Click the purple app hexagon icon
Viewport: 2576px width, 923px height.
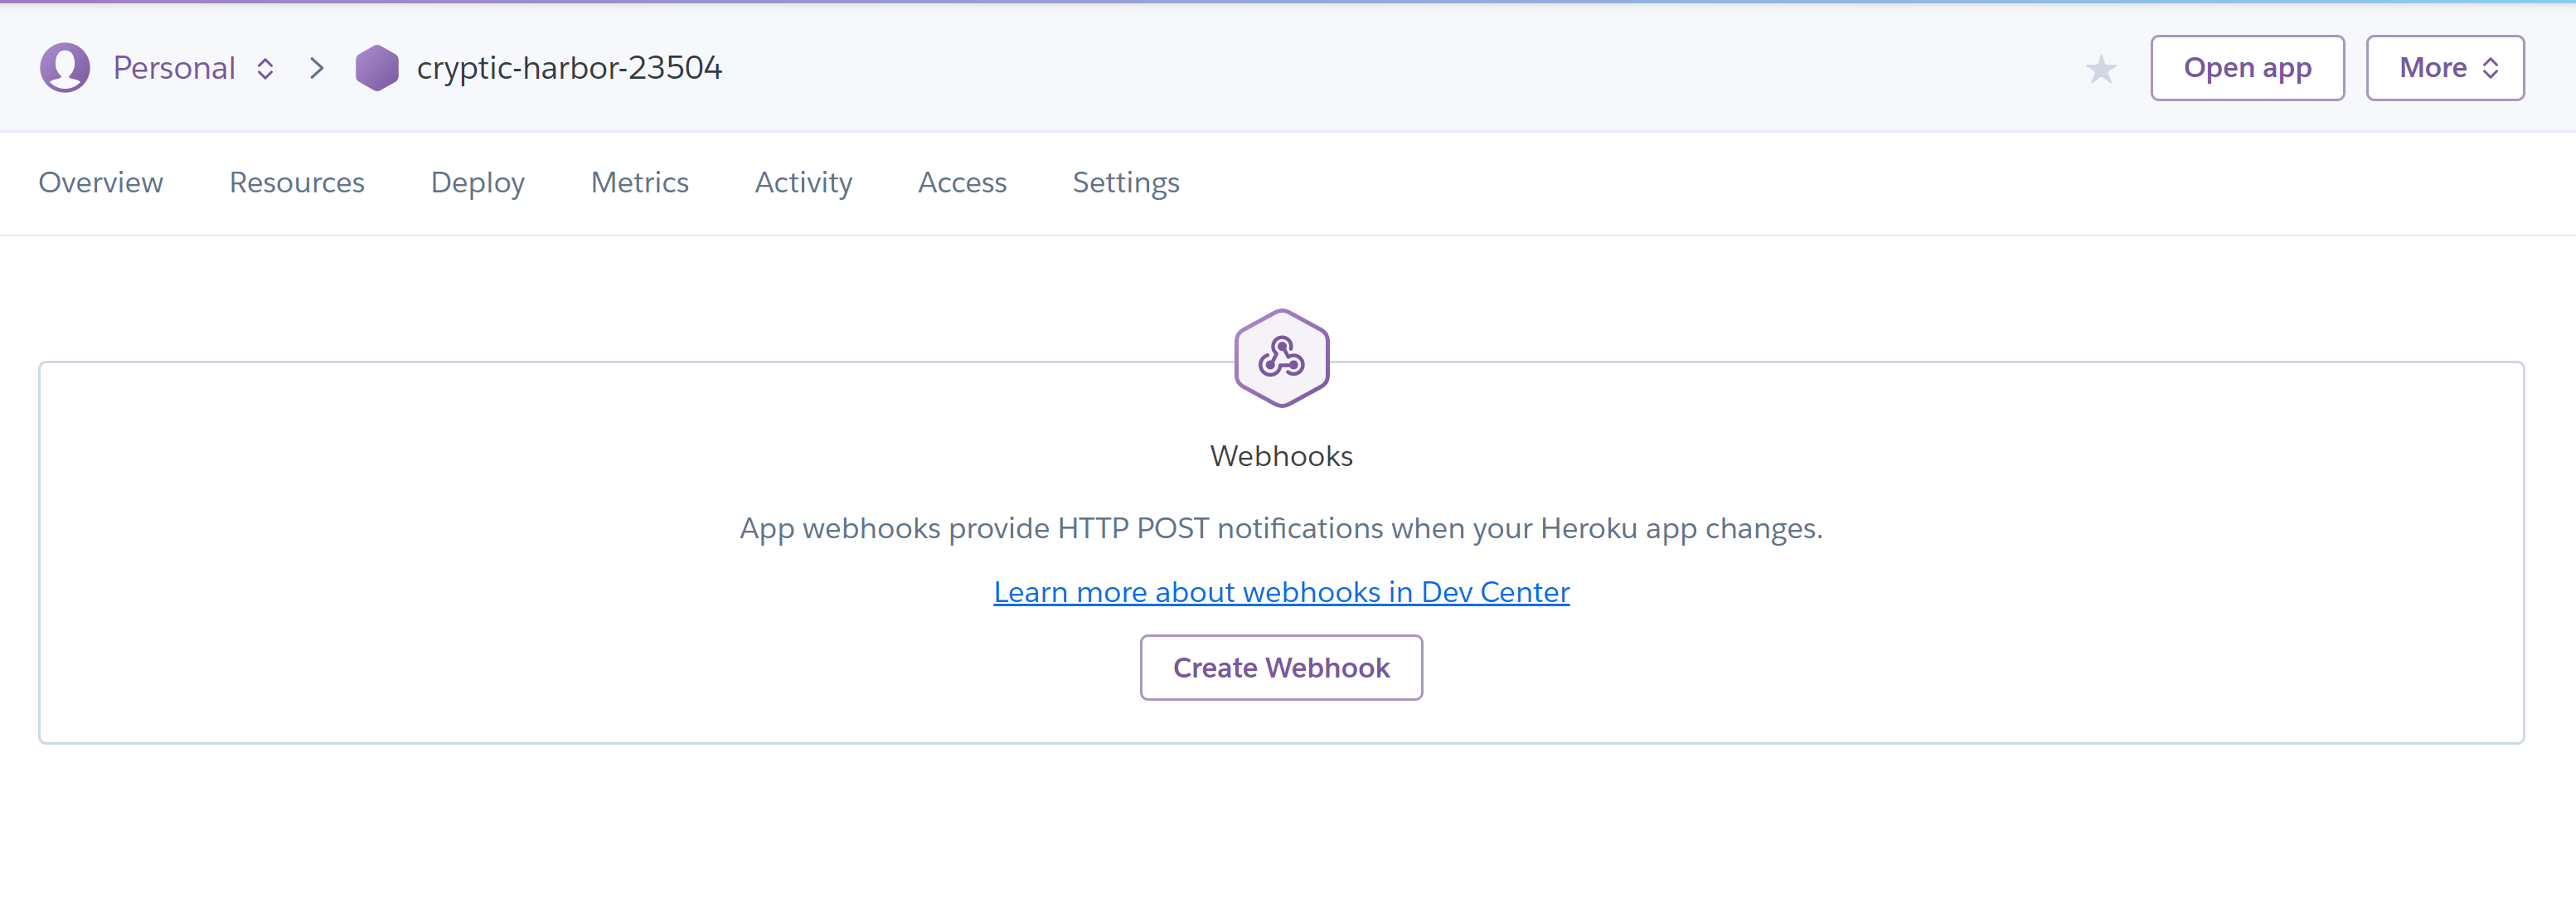(x=377, y=68)
